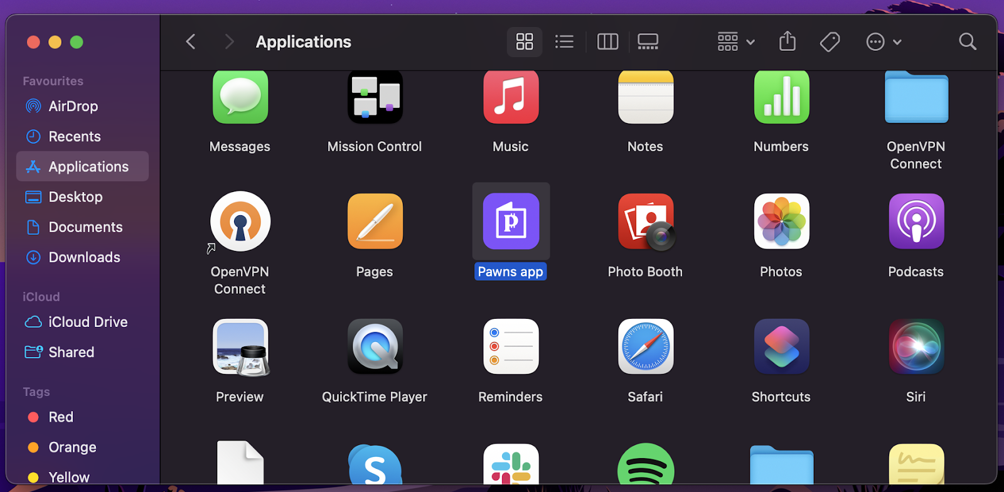Click the Mission Control name label

[375, 146]
